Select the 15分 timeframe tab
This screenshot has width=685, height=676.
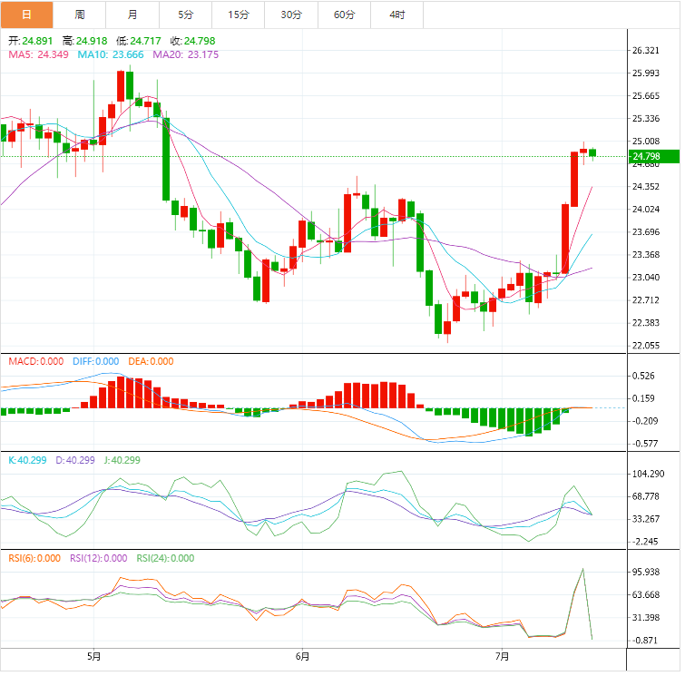239,15
